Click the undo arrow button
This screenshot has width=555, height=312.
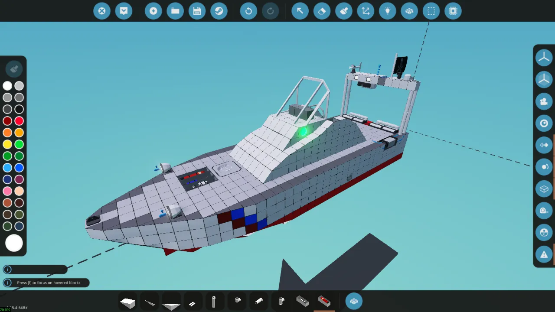pyautogui.click(x=248, y=11)
